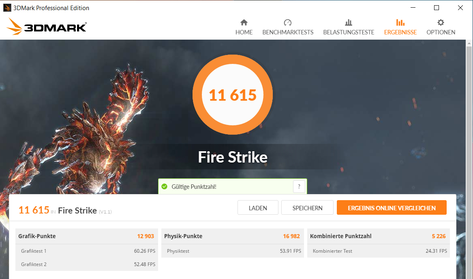The width and height of the screenshot is (473, 279).
Task: Click the orange Ergebnisse chart icon
Action: tap(400, 23)
